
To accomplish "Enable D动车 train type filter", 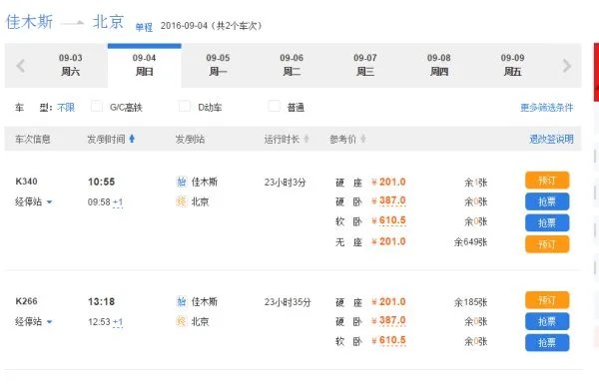I will point(185,106).
